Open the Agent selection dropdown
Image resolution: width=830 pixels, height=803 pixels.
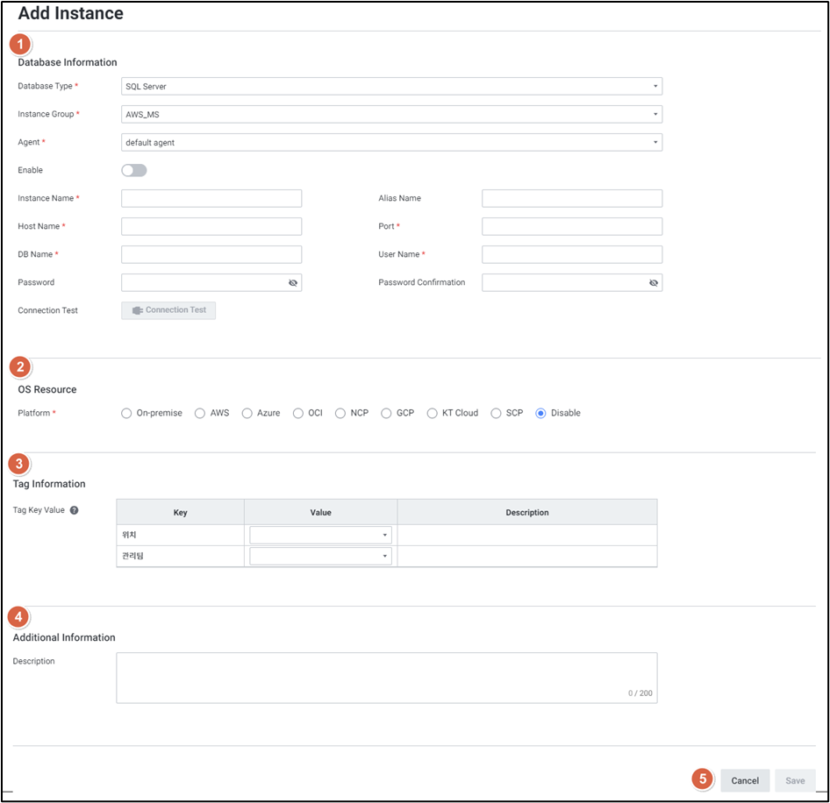(391, 143)
